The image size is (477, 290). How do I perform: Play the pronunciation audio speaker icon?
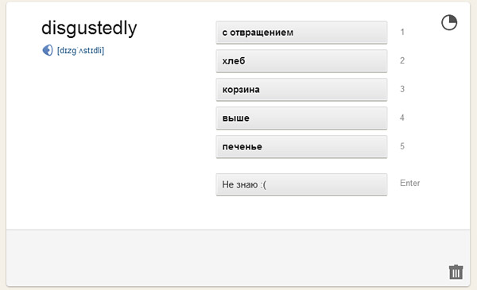coord(48,50)
